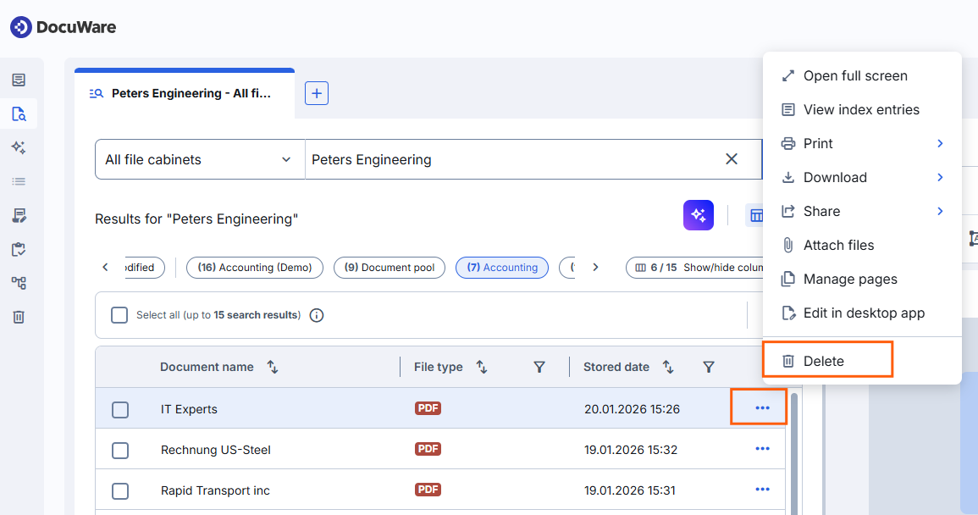Viewport: 978px width, 515px height.
Task: Select the (16) Accounting (Demo) filter chip
Action: click(255, 267)
